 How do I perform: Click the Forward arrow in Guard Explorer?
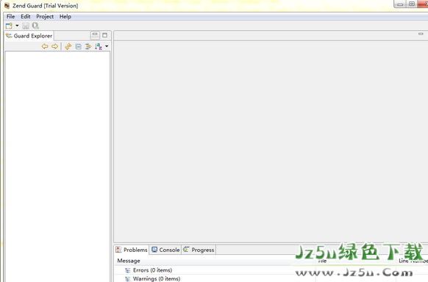[54, 46]
